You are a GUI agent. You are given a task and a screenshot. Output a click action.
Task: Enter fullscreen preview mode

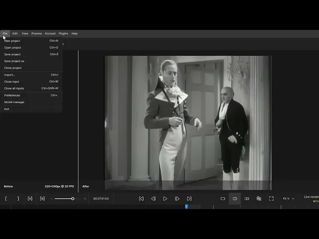[271, 199]
